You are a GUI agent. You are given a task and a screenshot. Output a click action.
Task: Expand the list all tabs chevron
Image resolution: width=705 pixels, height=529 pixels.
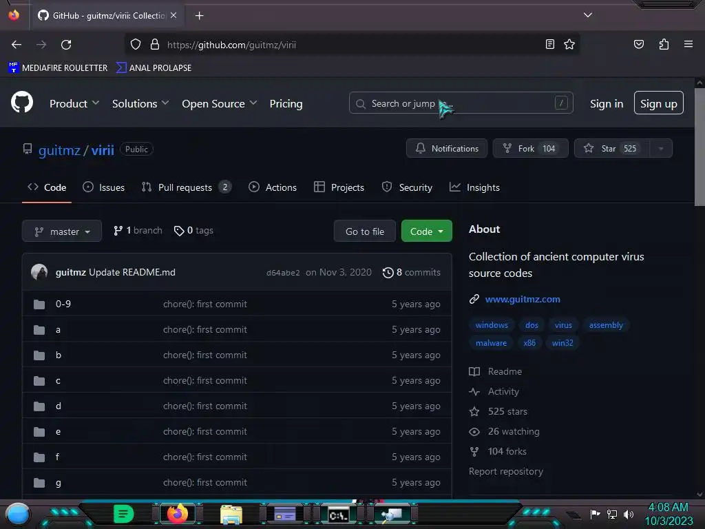click(x=588, y=15)
